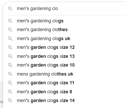The image size is (126, 110).
Task: Pick "men's garden clogs size 8" suggestion
Action: coord(65,92)
